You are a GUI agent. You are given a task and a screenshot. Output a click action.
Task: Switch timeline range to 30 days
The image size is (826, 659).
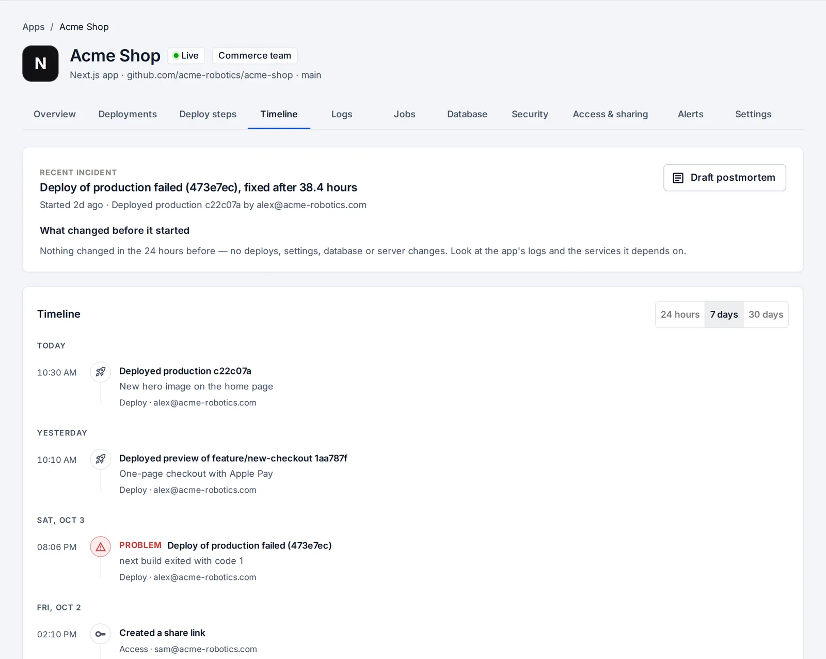tap(766, 315)
